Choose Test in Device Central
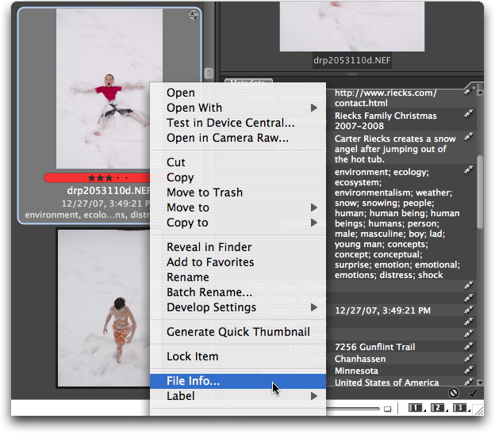 pos(238,123)
